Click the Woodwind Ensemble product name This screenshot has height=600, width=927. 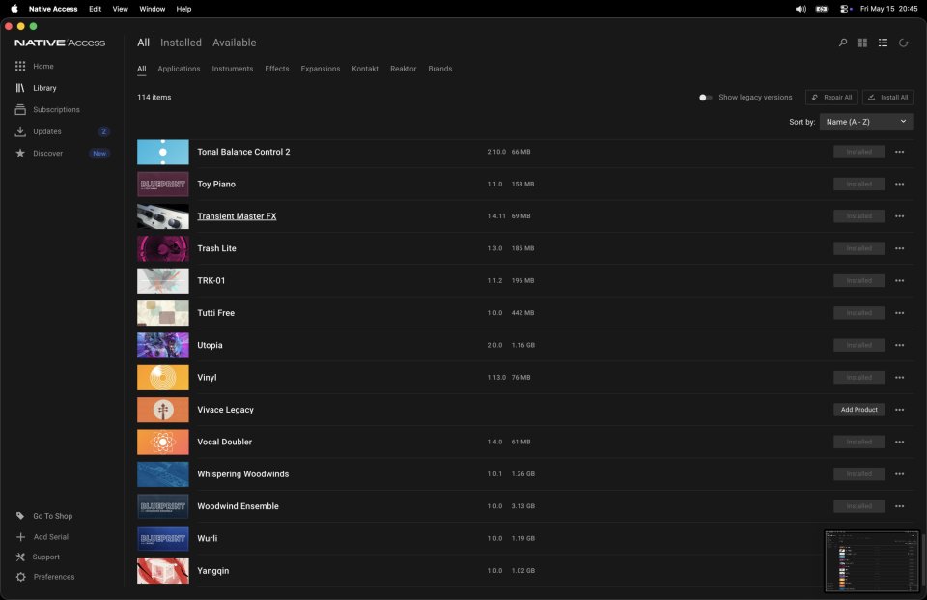[x=238, y=506]
